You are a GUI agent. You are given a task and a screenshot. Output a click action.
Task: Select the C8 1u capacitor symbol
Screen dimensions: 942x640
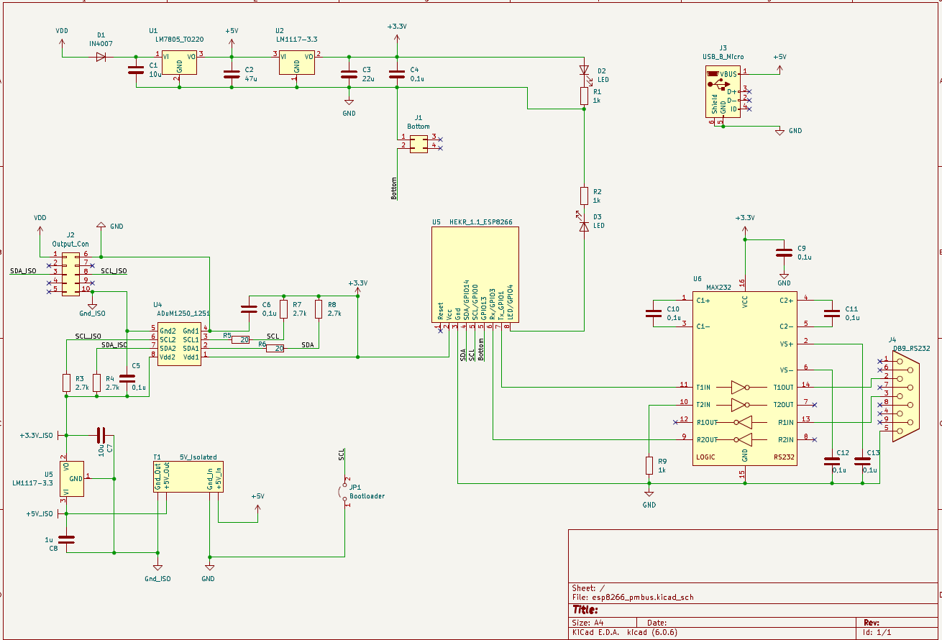click(66, 539)
